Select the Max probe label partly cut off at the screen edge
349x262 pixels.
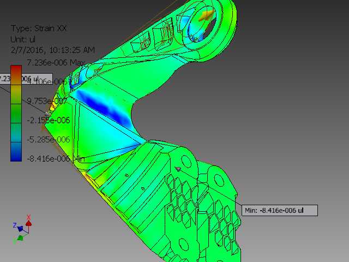pyautogui.click(x=26, y=79)
